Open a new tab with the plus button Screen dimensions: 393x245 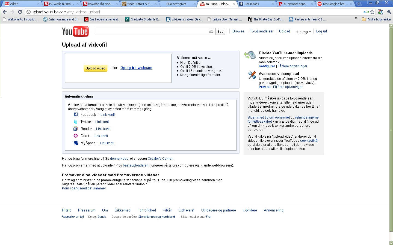coord(359,4)
